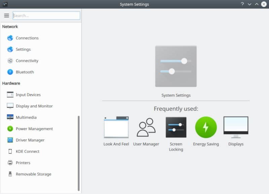Open Multimedia settings

pyautogui.click(x=26, y=117)
